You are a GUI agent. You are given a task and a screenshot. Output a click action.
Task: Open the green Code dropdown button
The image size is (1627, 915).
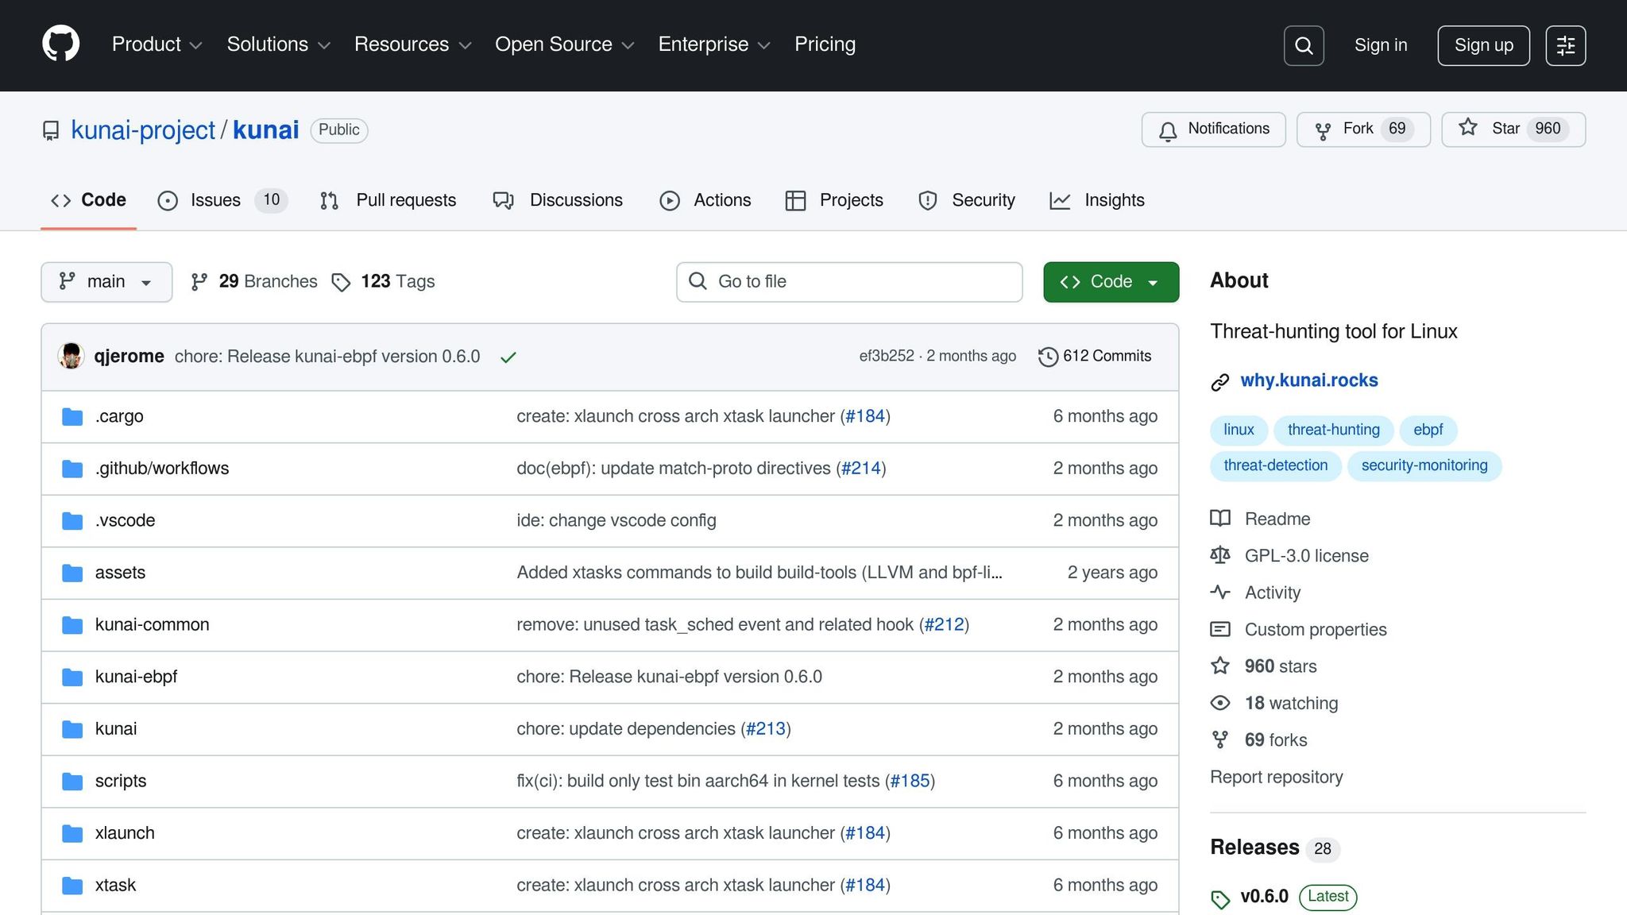pos(1110,282)
